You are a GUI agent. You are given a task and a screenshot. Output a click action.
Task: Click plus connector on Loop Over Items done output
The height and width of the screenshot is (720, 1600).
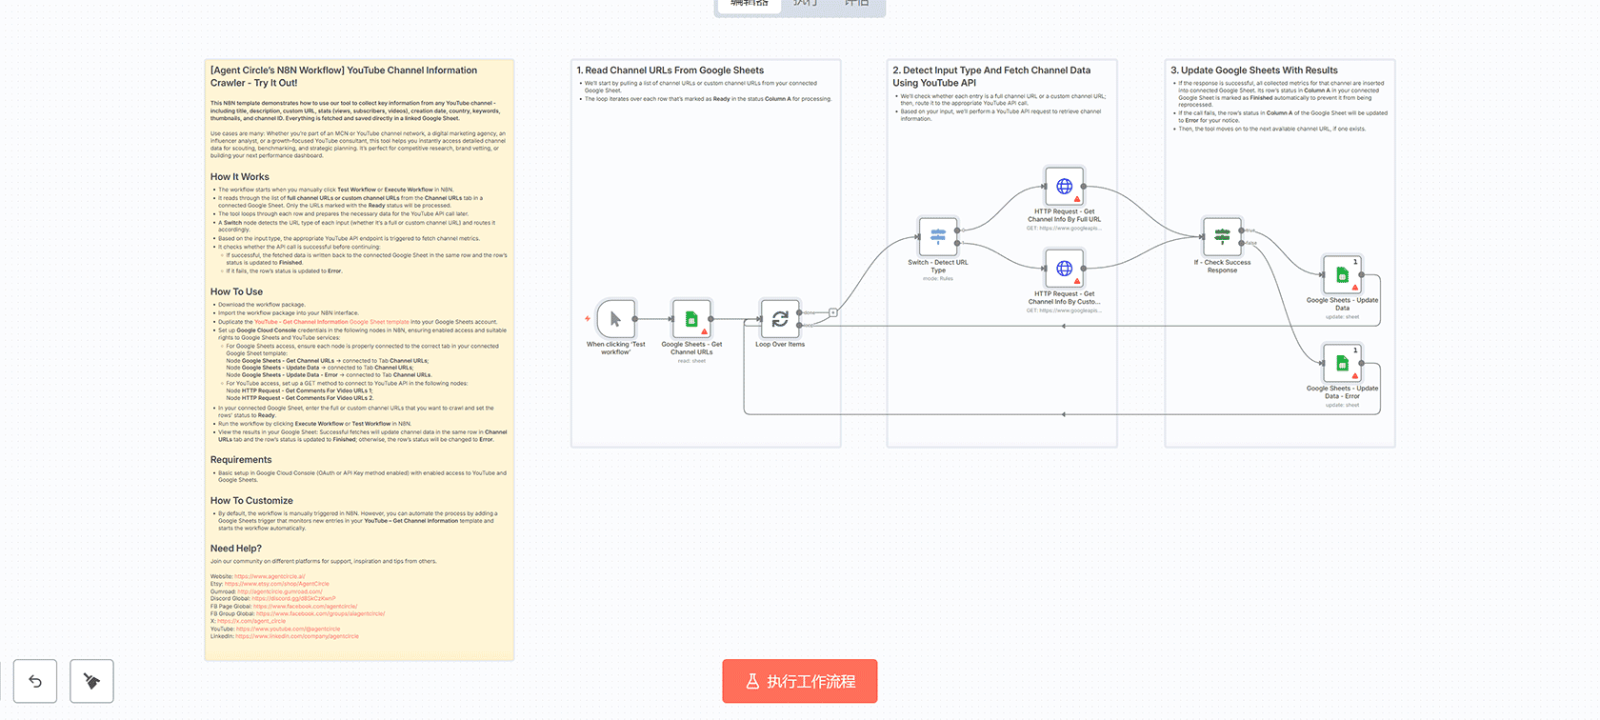[x=833, y=311]
